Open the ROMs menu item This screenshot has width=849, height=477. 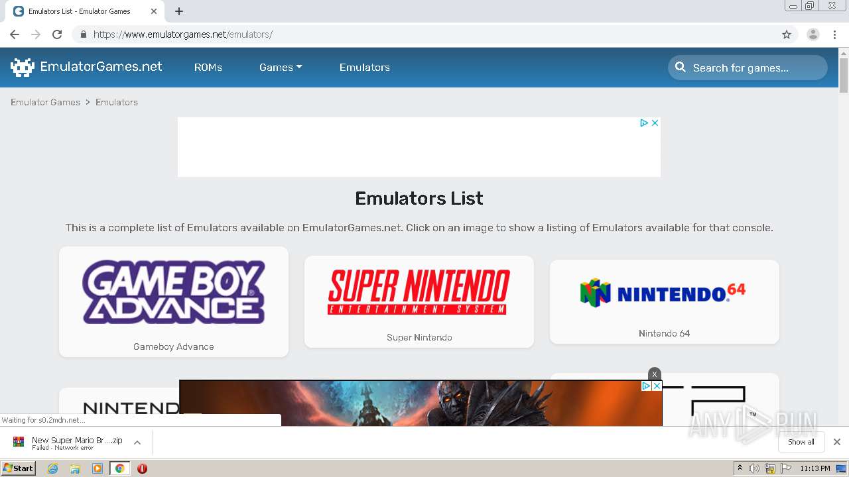208,67
